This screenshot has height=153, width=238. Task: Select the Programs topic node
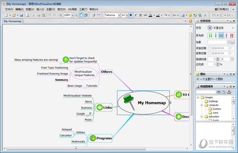(x=100, y=138)
